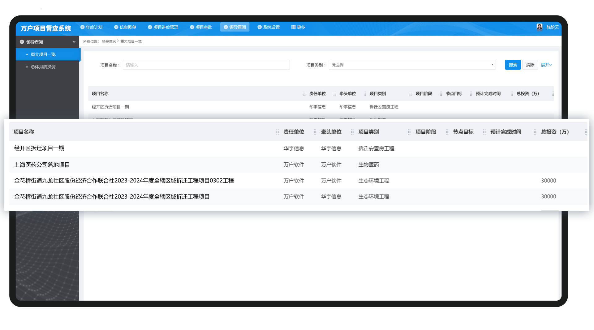Click the 领导查阅 breadcrumb link

[x=109, y=41]
